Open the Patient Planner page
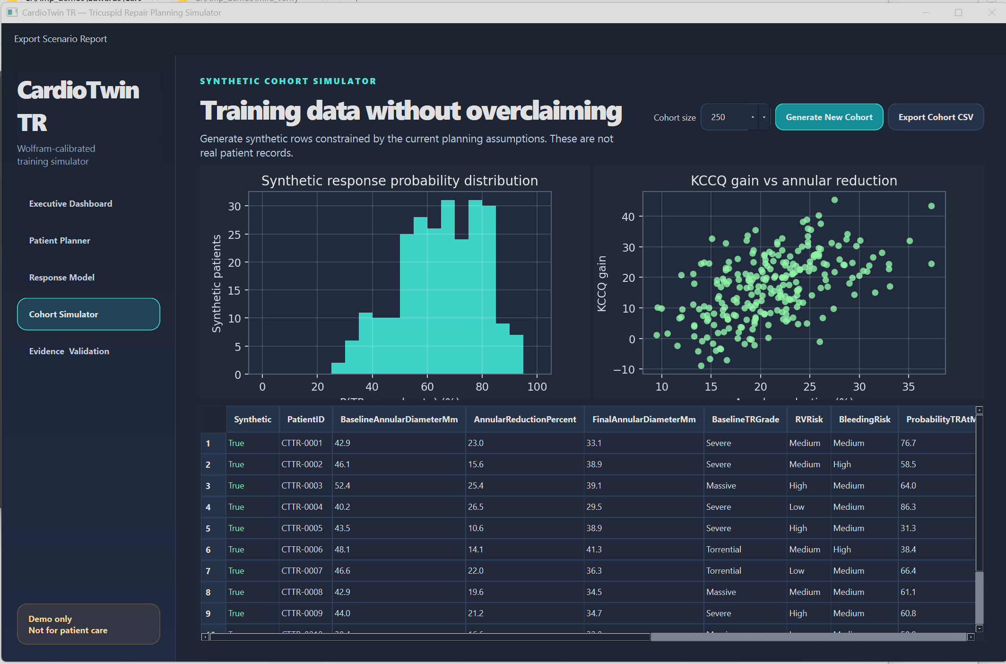 [88, 240]
